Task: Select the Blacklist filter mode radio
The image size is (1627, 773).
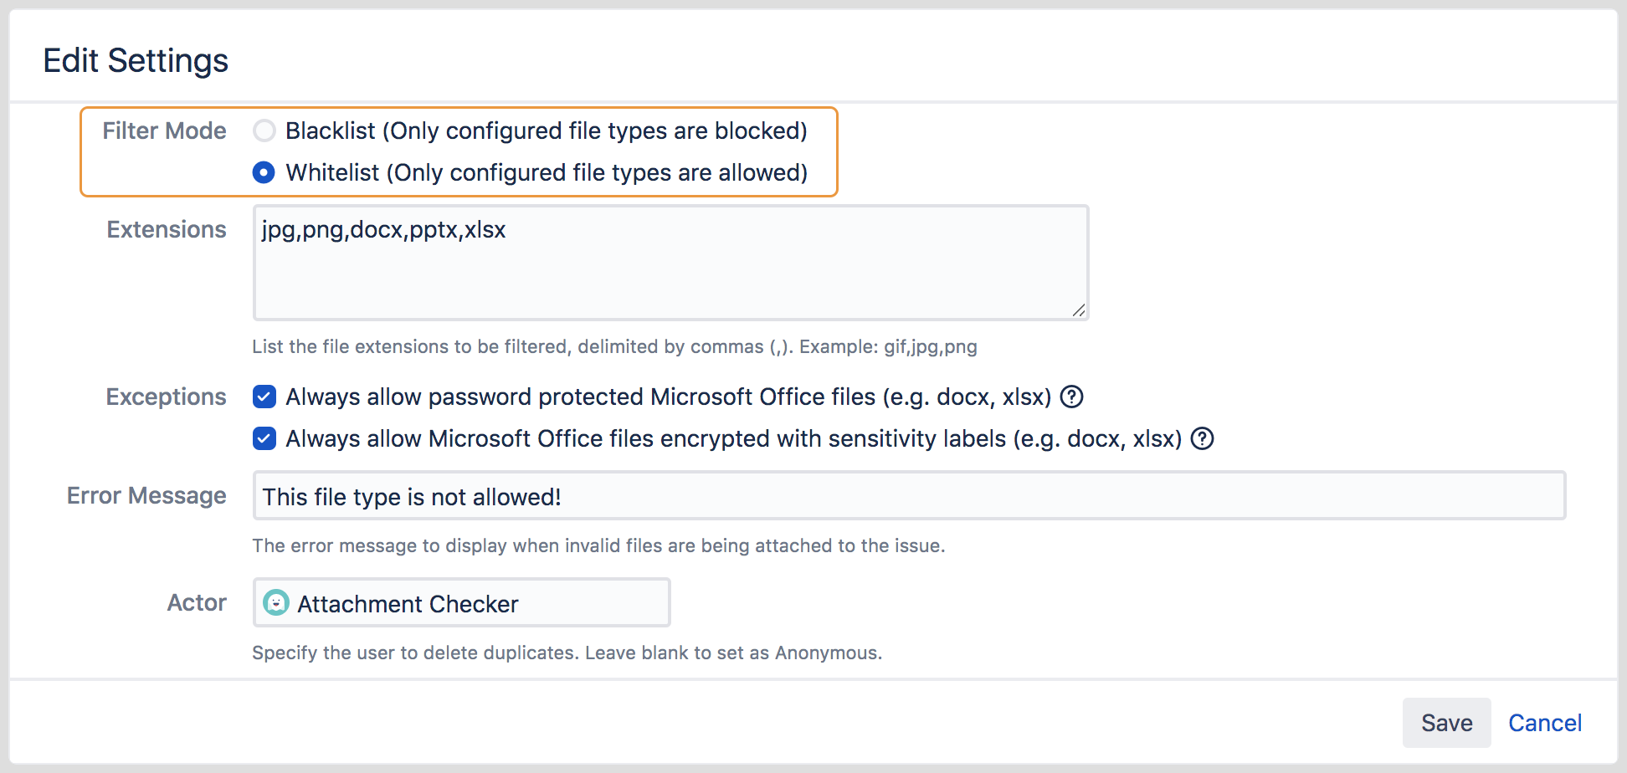Action: click(x=264, y=131)
